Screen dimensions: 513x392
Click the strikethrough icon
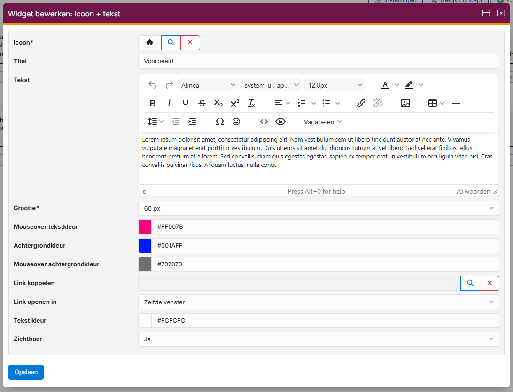click(x=202, y=104)
